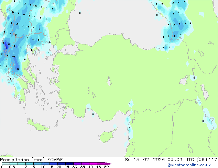Select the 30–35 mm purple legend box
Image resolution: width=218 pixels, height=168 pixels.
pyautogui.click(x=77, y=164)
